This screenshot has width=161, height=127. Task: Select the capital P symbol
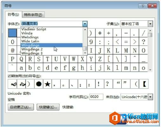point(12,59)
